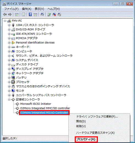Viewport: 135px width, 143px height.
Task: Click the Disable device red X toolbar icon
Action: pyautogui.click(x=54, y=14)
